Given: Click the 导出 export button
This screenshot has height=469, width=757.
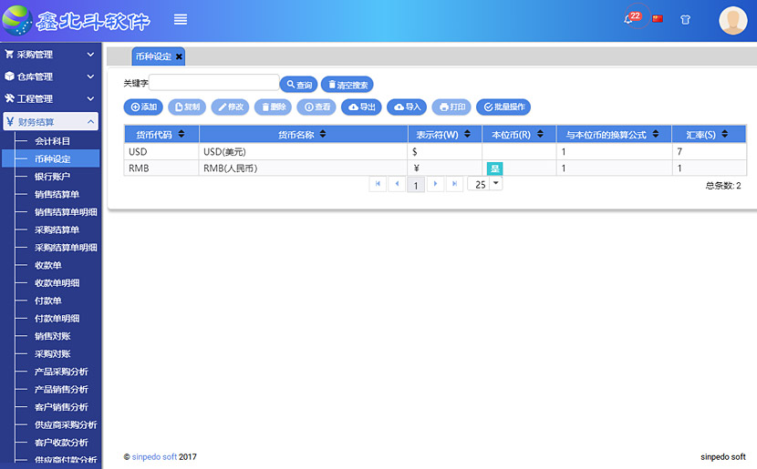Looking at the screenshot, I should click(361, 107).
